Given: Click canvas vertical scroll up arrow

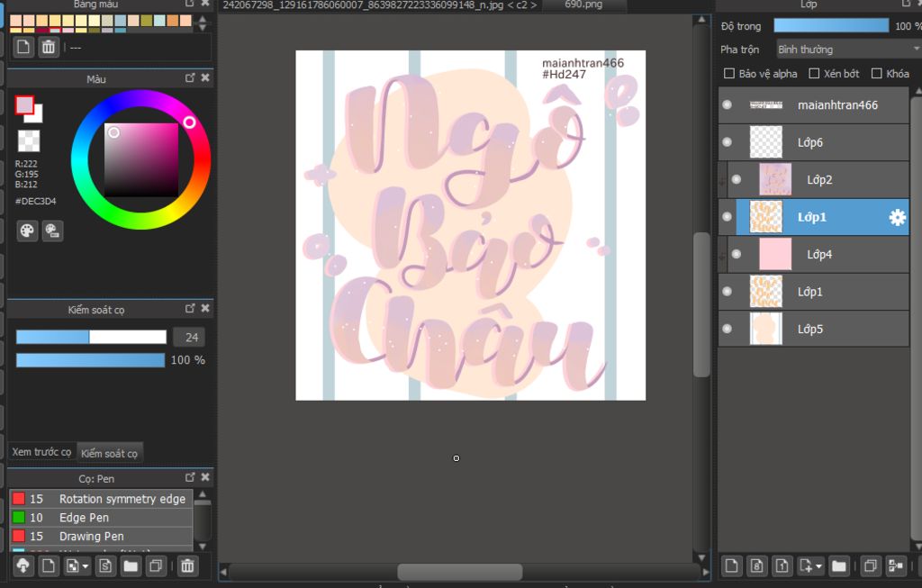Looking at the screenshot, I should coord(701,20).
